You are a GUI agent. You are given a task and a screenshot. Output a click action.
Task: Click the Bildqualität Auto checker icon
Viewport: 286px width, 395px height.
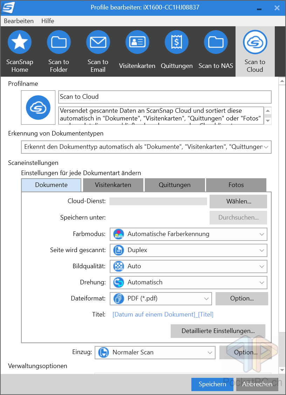[x=118, y=266]
